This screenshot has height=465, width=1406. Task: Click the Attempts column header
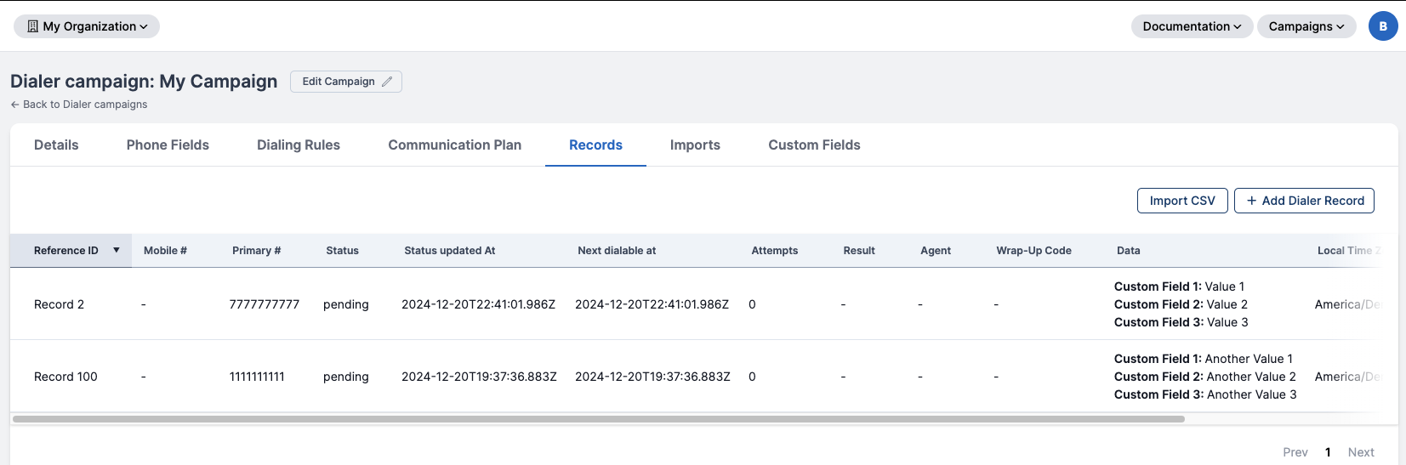[x=774, y=251]
